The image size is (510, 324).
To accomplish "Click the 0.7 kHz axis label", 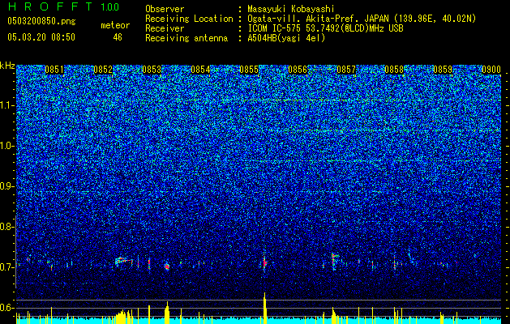I will click(x=7, y=267).
